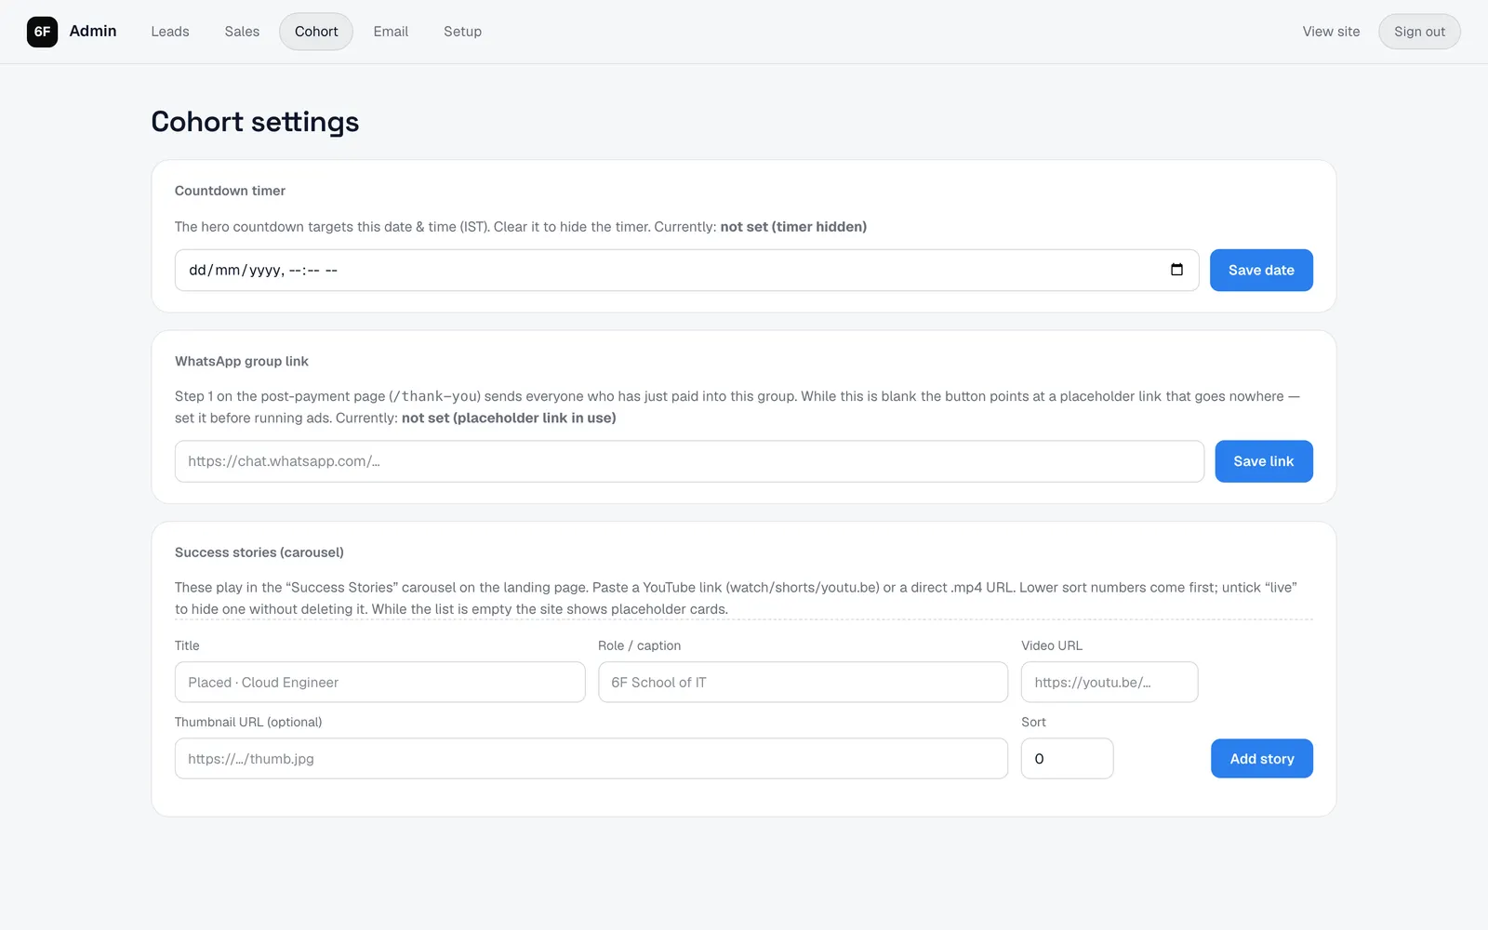Save the WhatsApp link
The height and width of the screenshot is (930, 1488).
(x=1264, y=461)
